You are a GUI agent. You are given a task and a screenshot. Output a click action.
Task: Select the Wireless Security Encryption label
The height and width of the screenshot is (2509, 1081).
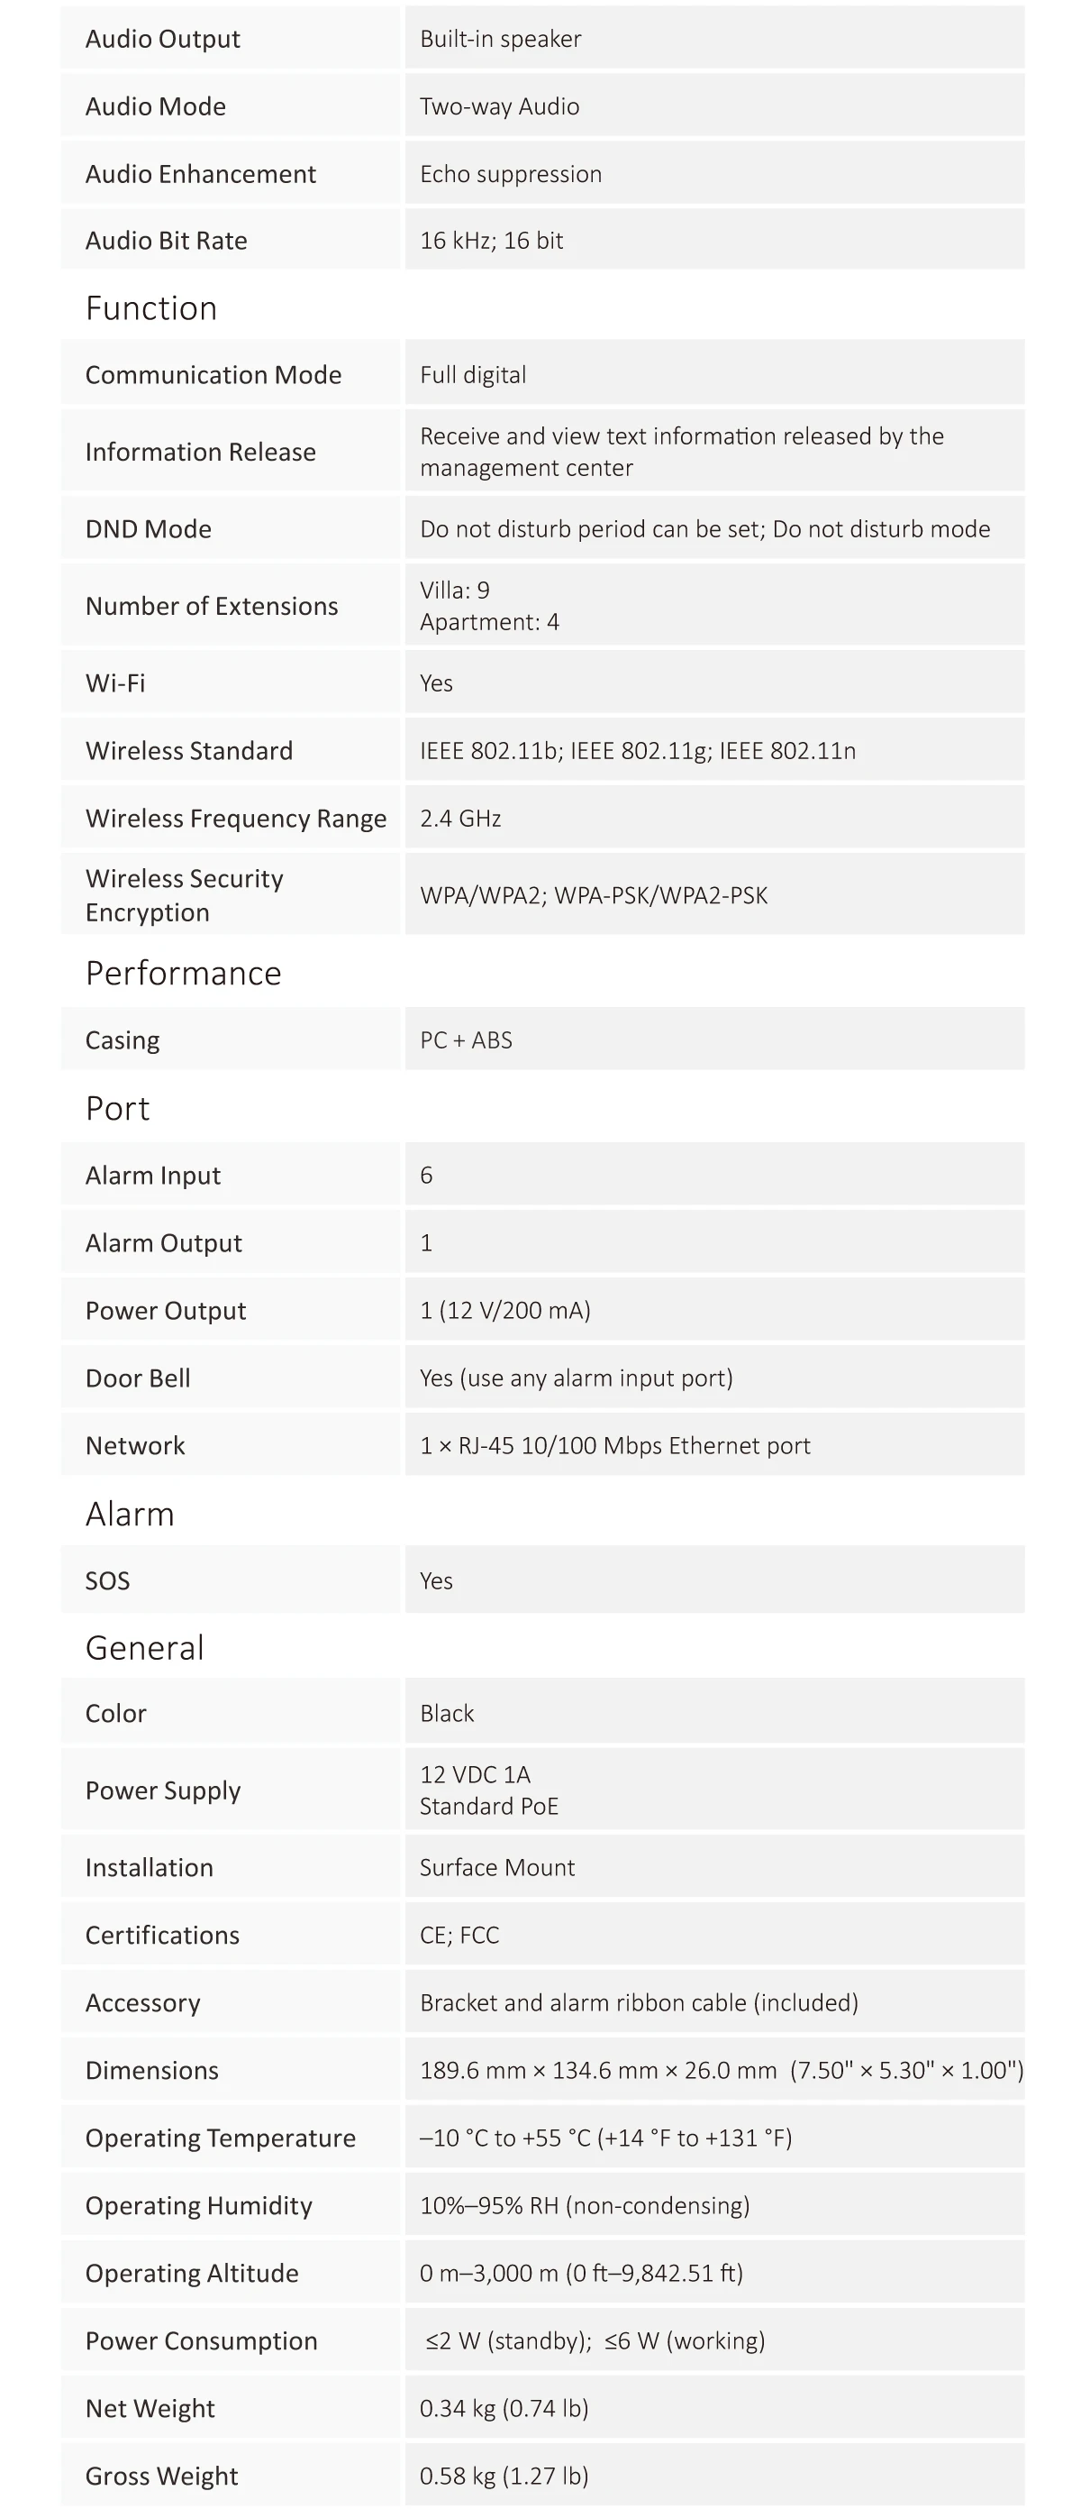184,895
